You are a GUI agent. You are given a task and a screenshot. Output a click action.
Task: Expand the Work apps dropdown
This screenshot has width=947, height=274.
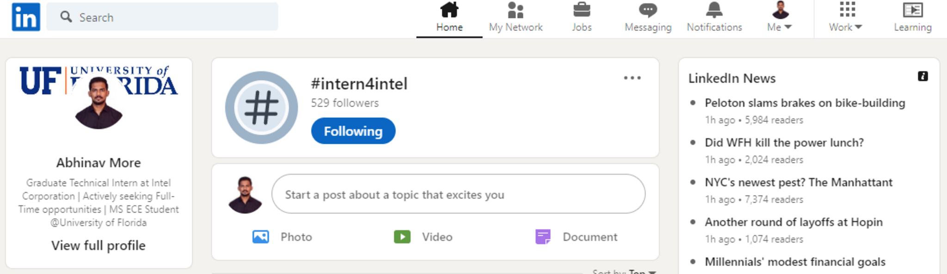[x=845, y=27]
